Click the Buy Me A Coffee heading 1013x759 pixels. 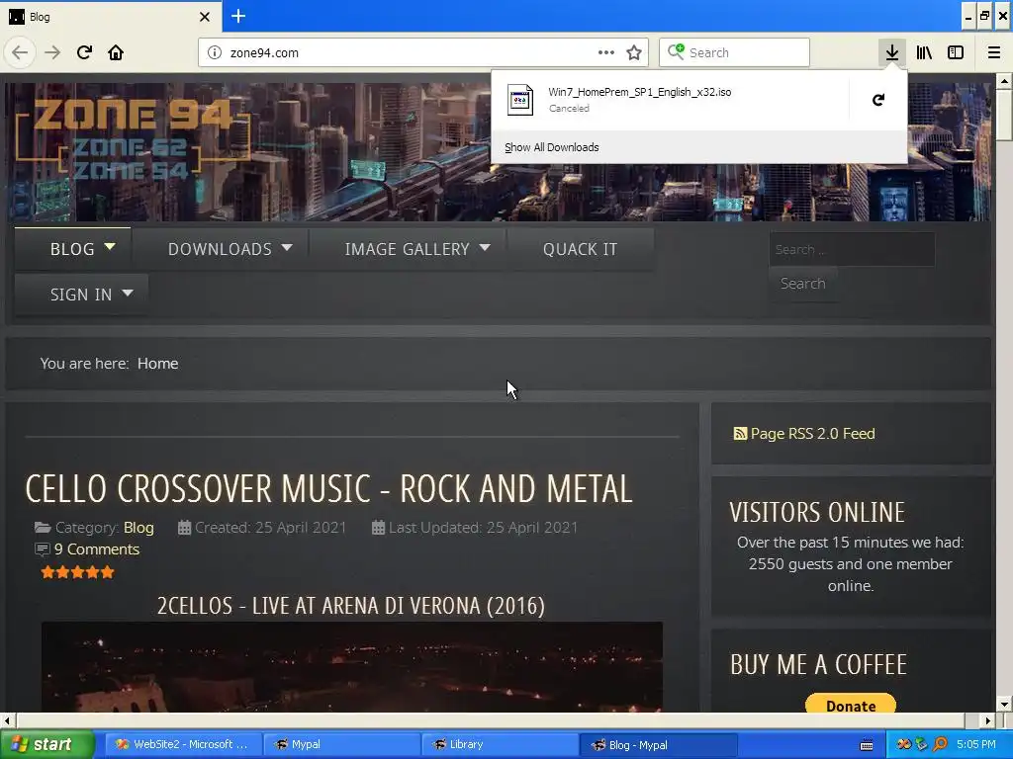coord(818,665)
